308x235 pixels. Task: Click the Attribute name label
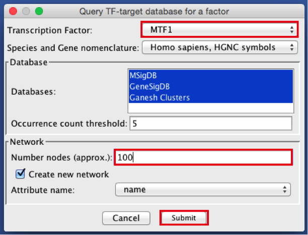42,190
